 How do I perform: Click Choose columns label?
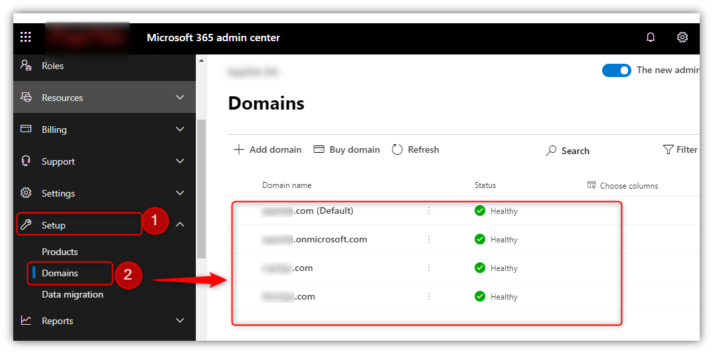pos(629,186)
